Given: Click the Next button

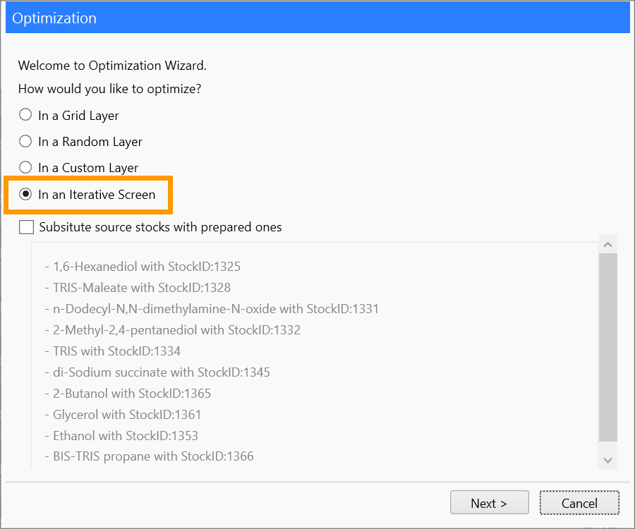Looking at the screenshot, I should click(489, 503).
